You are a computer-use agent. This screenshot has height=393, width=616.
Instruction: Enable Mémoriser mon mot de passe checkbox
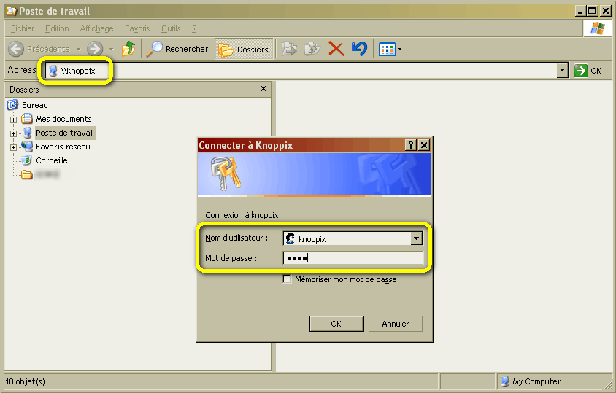(x=287, y=279)
